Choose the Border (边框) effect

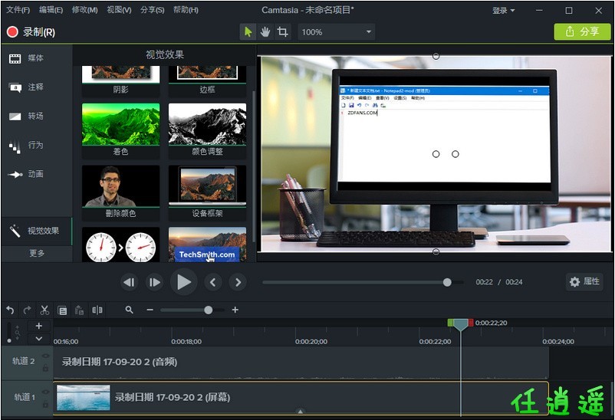(207, 80)
